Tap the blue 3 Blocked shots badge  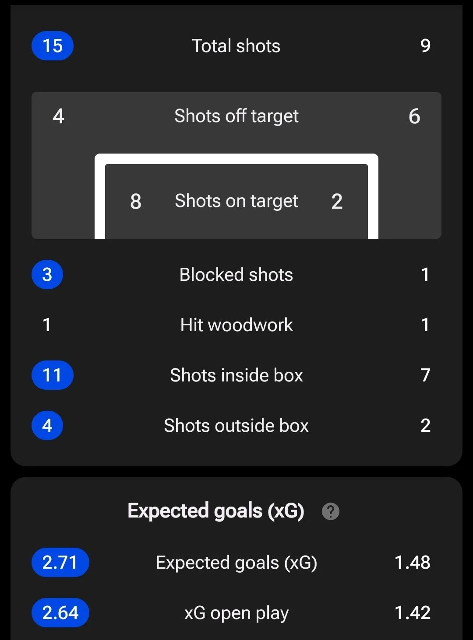[47, 275]
